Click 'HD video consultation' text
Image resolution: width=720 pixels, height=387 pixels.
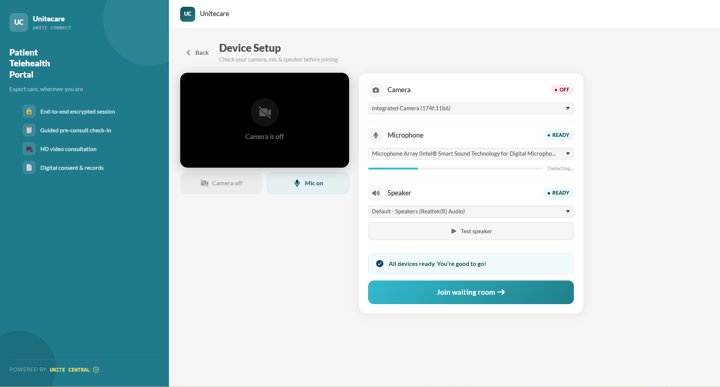(x=68, y=149)
